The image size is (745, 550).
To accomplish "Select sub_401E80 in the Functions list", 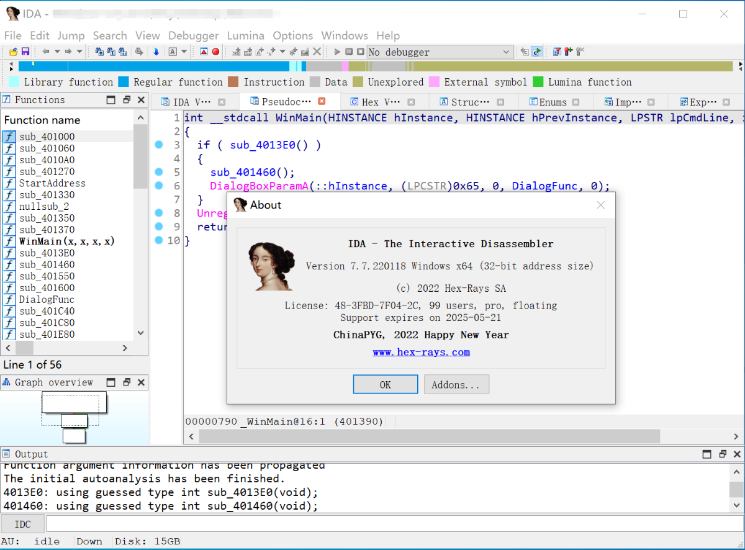I will pos(67,334).
